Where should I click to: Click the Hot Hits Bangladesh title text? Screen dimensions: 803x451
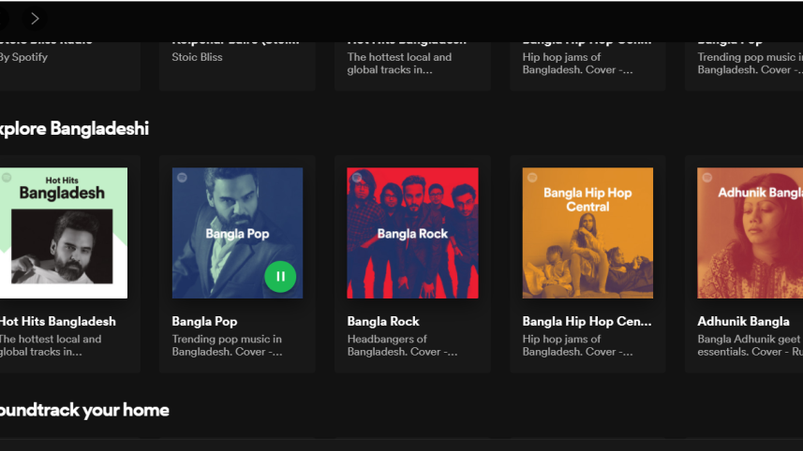point(57,321)
